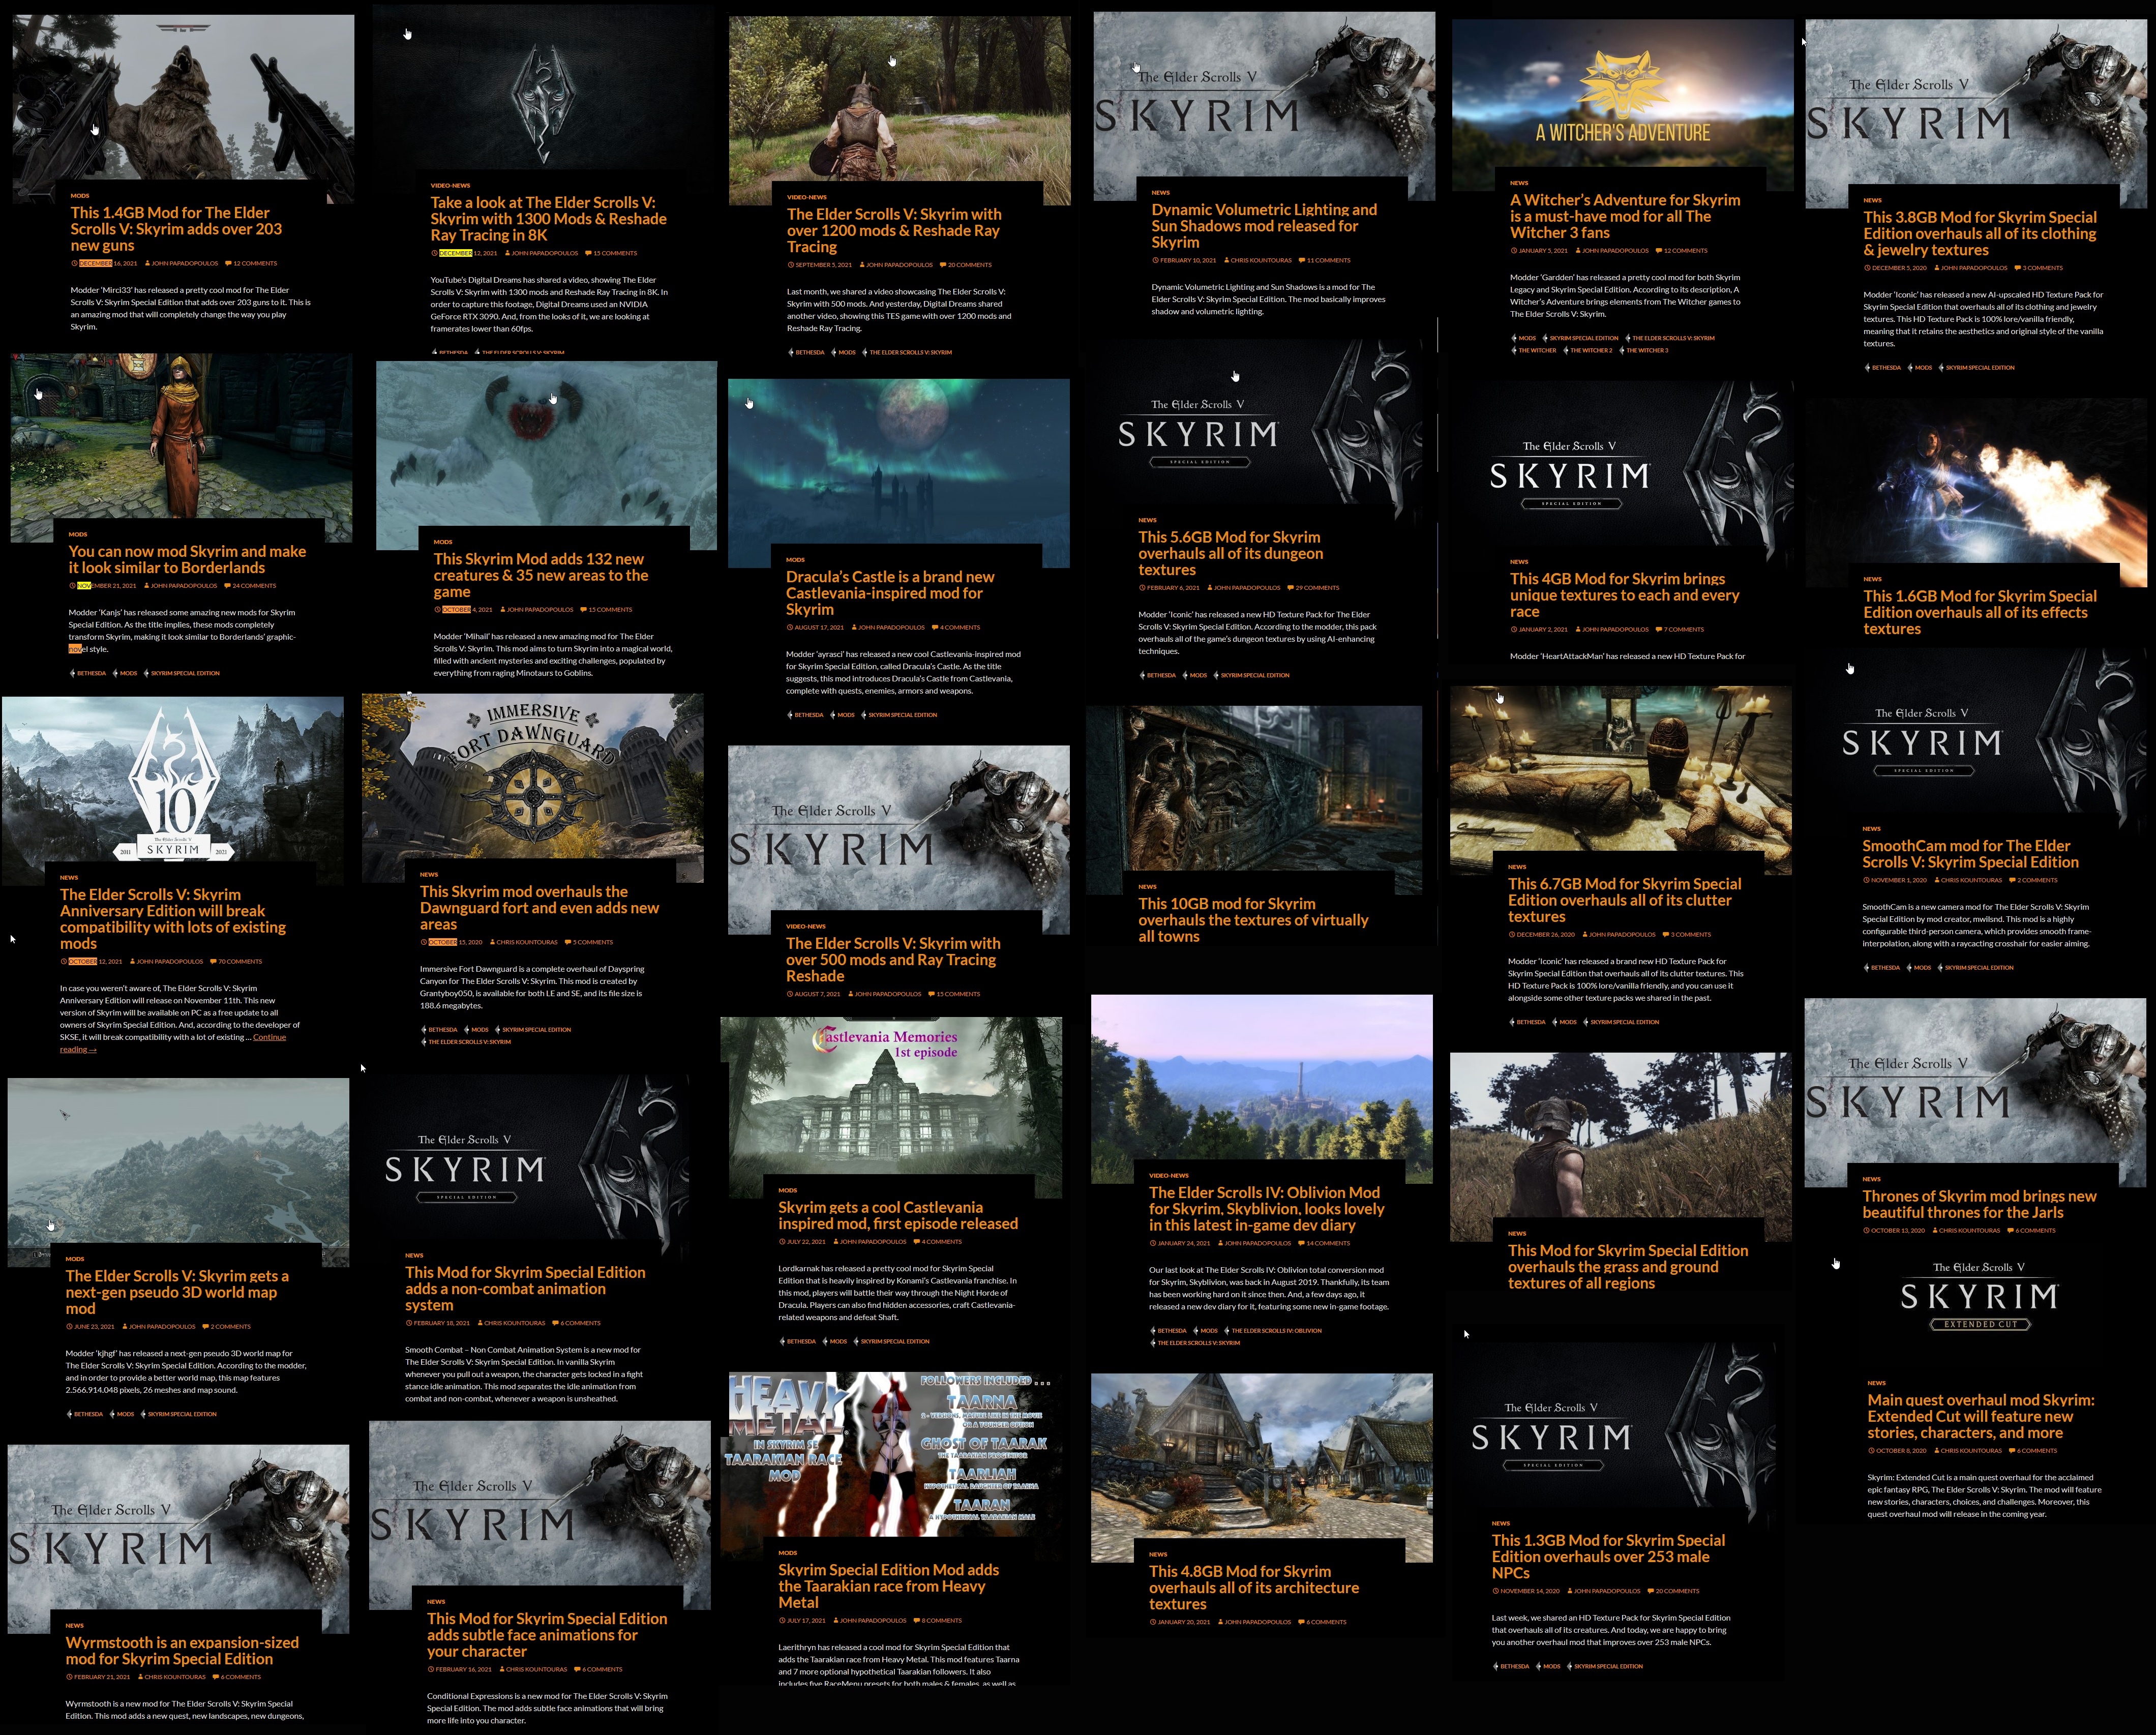Image resolution: width=2156 pixels, height=1735 pixels.
Task: Open the Skyrim: Extended Cut quest overhaul headline
Action: tap(1980, 1417)
